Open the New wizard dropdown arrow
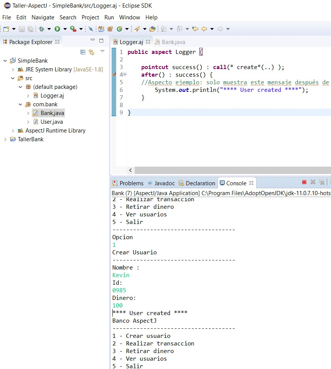Image resolution: width=331 pixels, height=369 pixels. pyautogui.click(x=14, y=29)
